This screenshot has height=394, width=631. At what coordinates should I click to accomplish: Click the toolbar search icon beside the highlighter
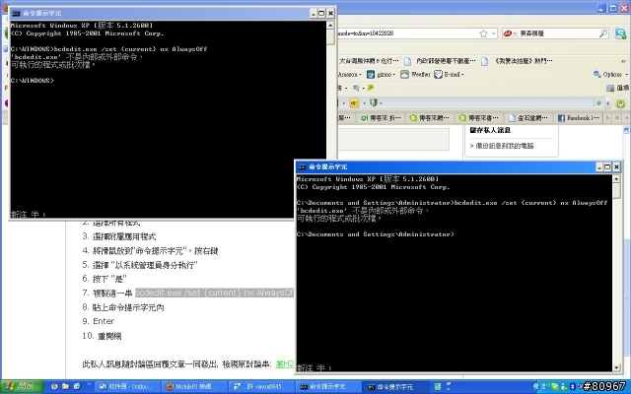356,88
